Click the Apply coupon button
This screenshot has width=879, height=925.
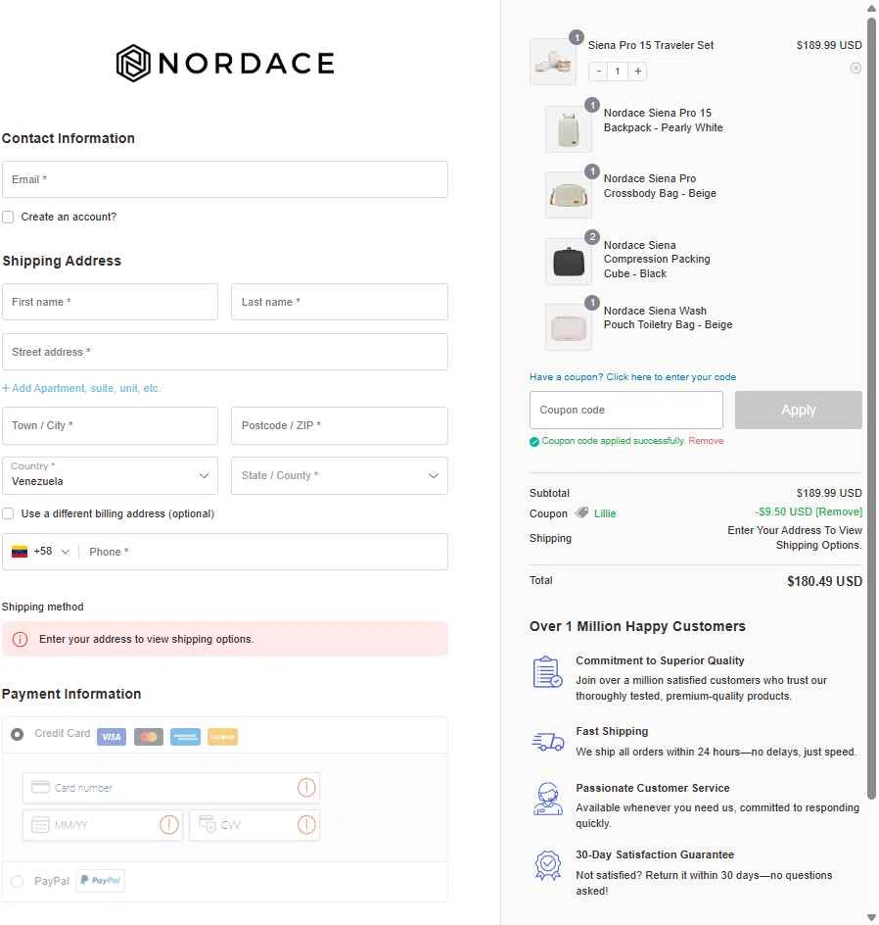pyautogui.click(x=799, y=410)
